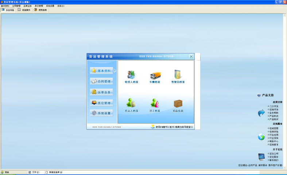Select 基本资料 in the navigation sidebar
287x175 pixels.
[x=101, y=71]
